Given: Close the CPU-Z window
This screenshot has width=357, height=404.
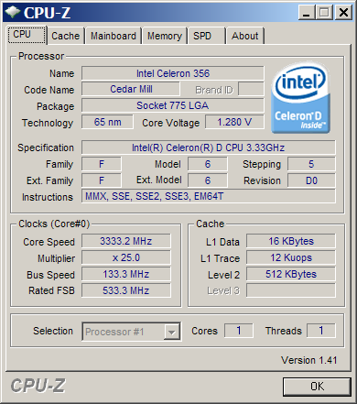Looking at the screenshot, I should coord(343,13).
